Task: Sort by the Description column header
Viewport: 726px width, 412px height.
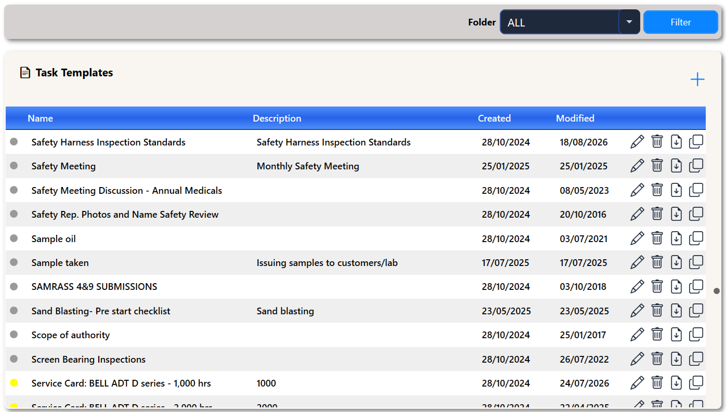Action: click(277, 118)
